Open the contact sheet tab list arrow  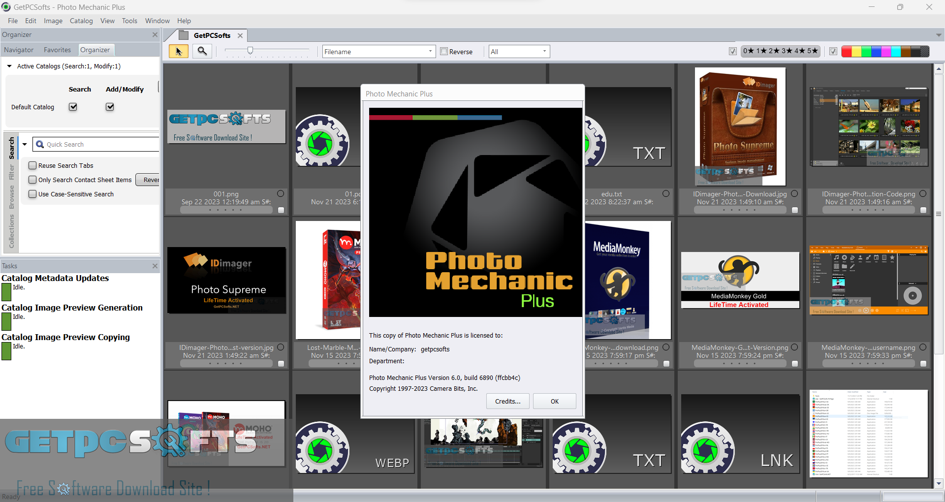pyautogui.click(x=939, y=35)
